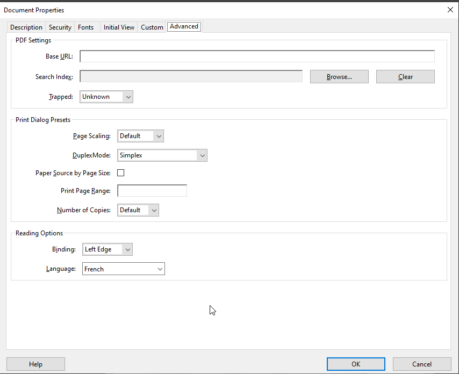
Task: Switch to the Description tab
Action: (x=26, y=27)
